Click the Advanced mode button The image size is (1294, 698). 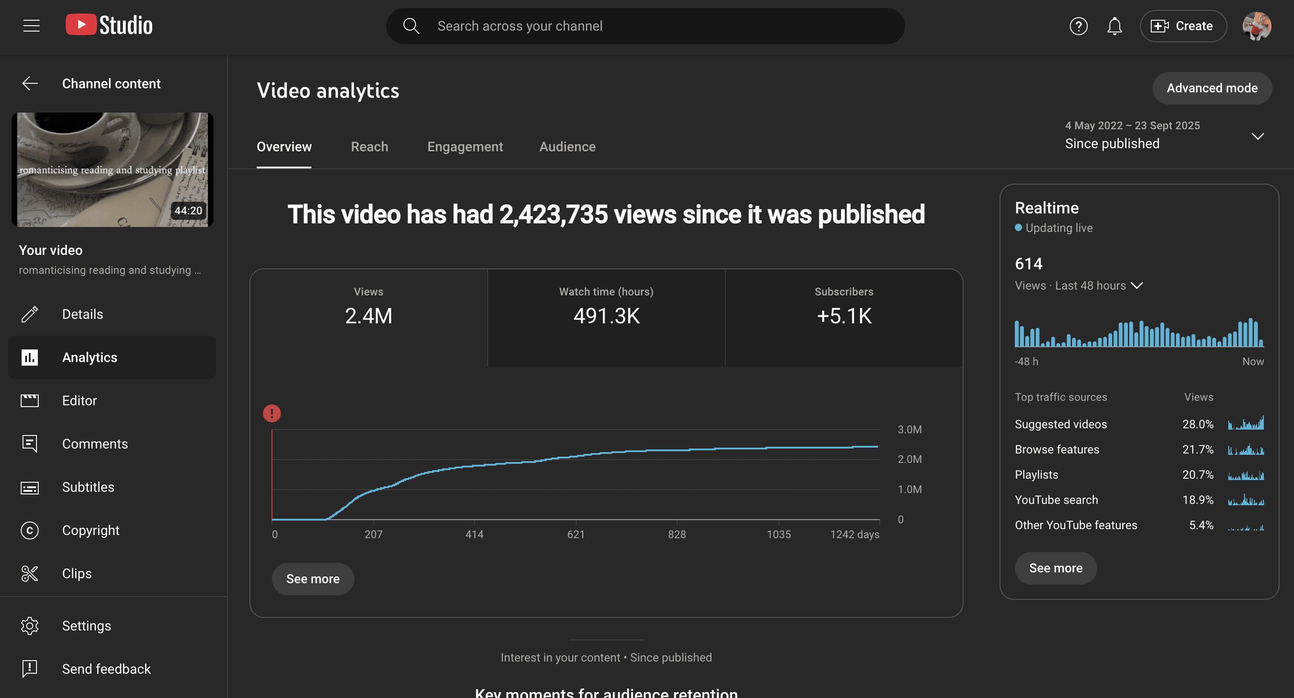1212,88
